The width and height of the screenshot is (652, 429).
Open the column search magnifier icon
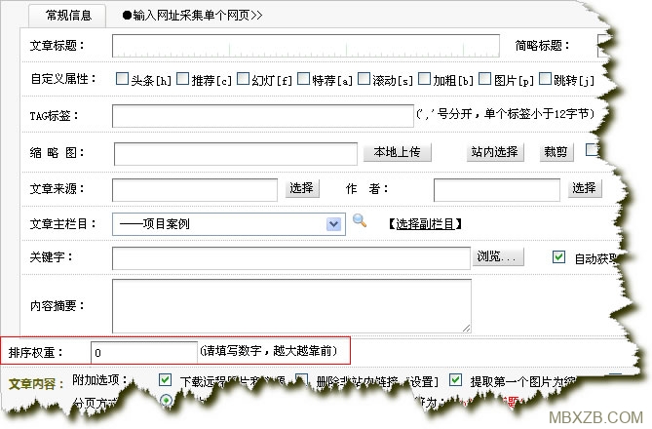point(360,220)
